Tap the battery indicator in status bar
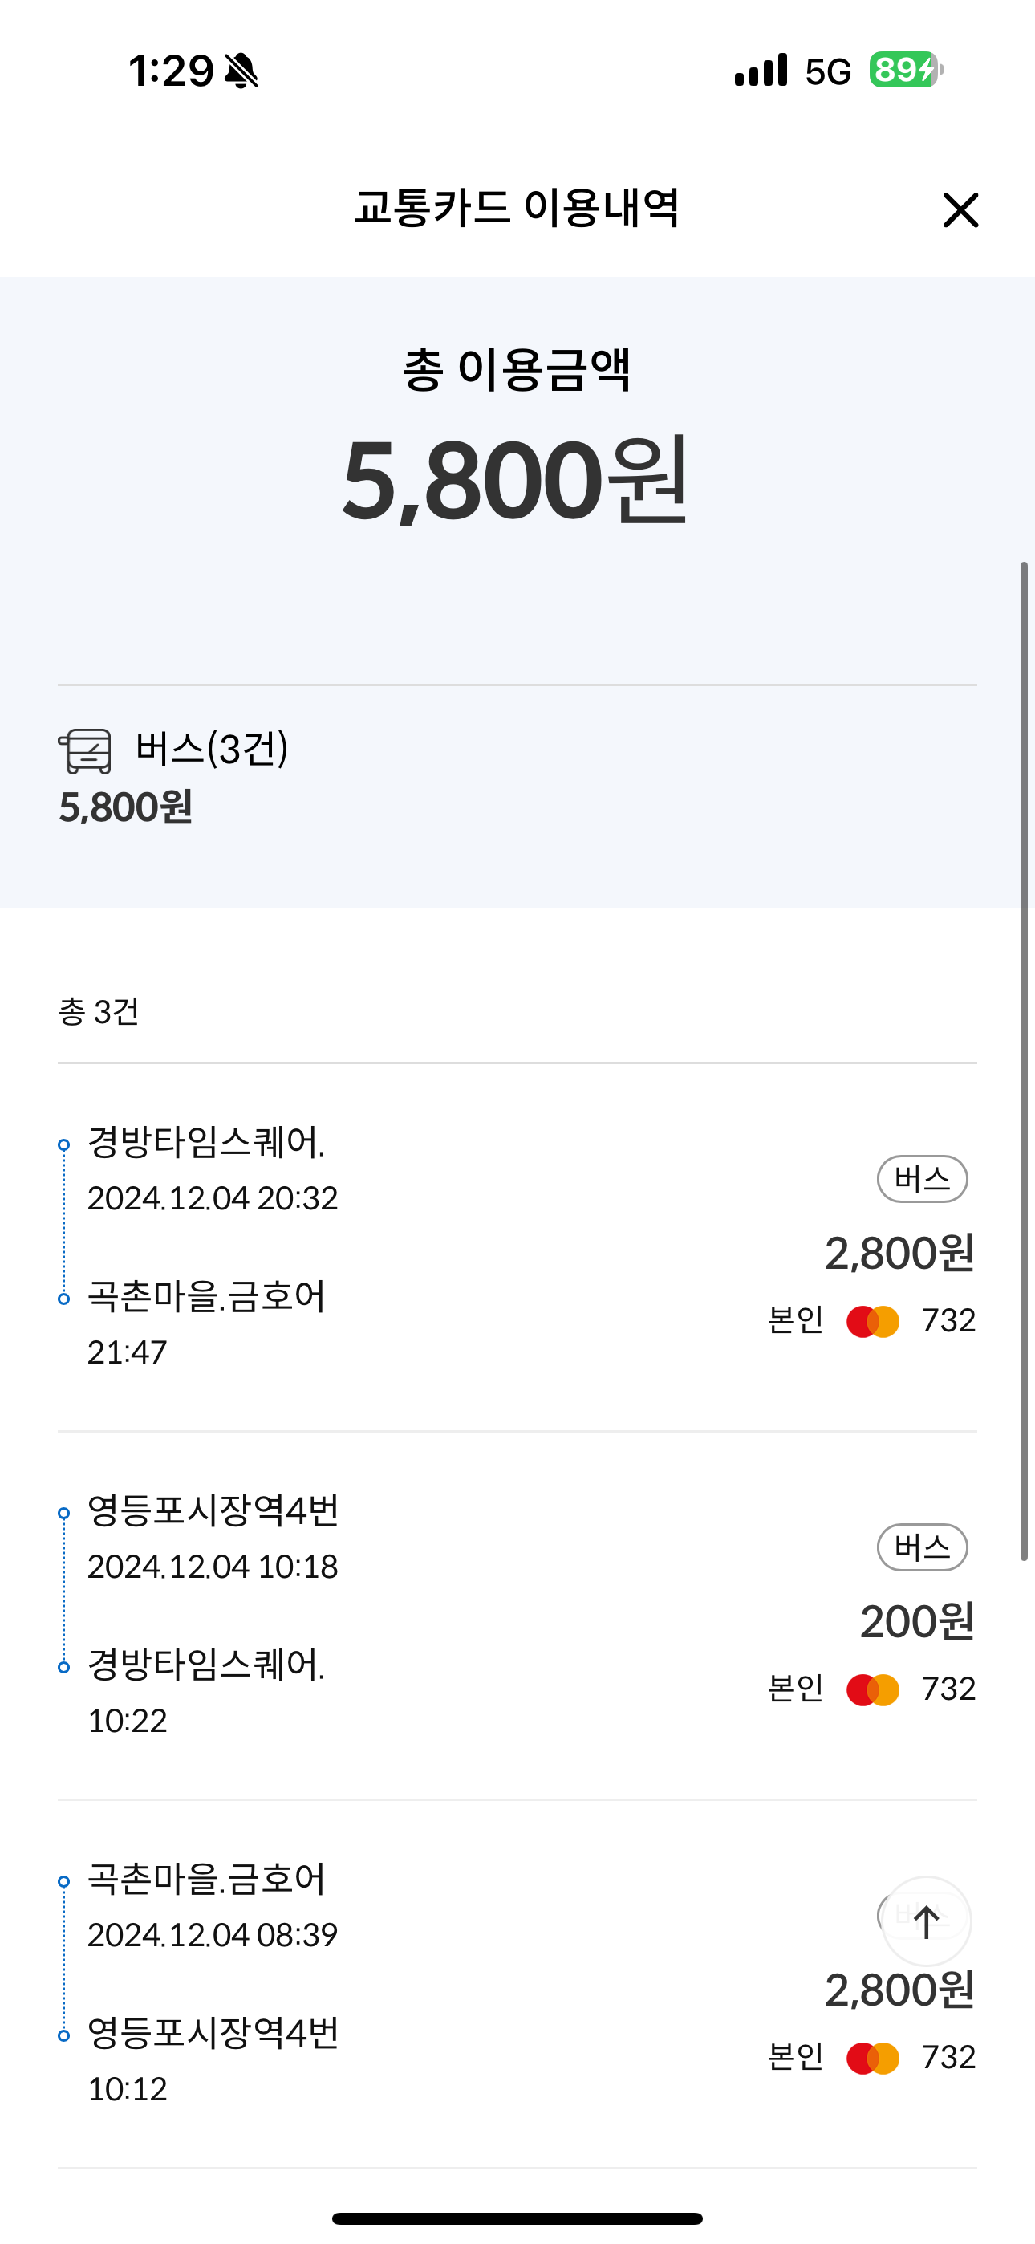 coord(906,70)
